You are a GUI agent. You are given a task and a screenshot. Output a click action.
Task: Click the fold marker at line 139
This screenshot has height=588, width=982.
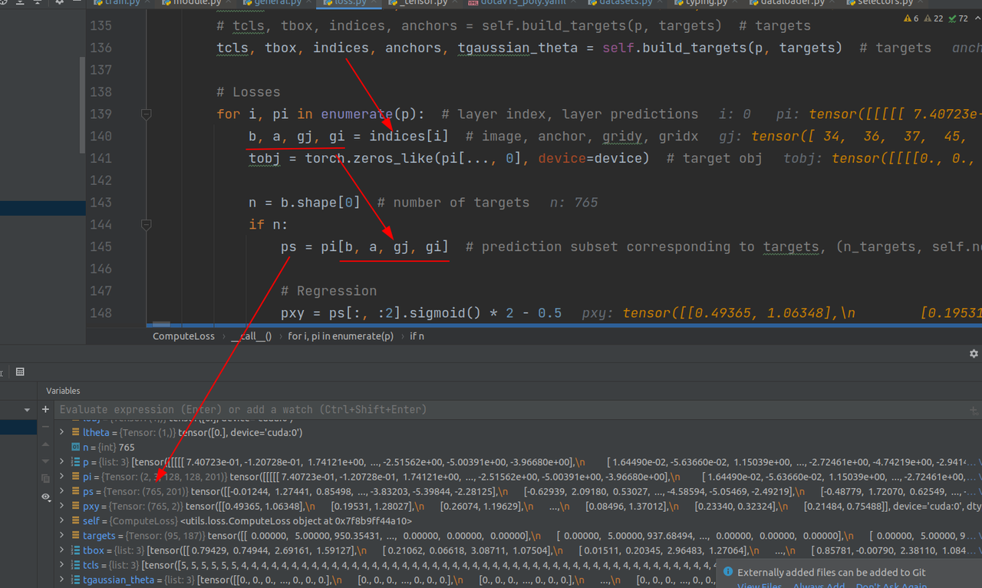146,114
